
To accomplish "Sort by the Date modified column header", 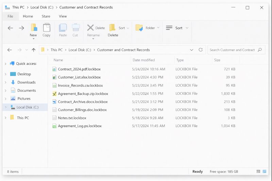I will tap(143, 60).
